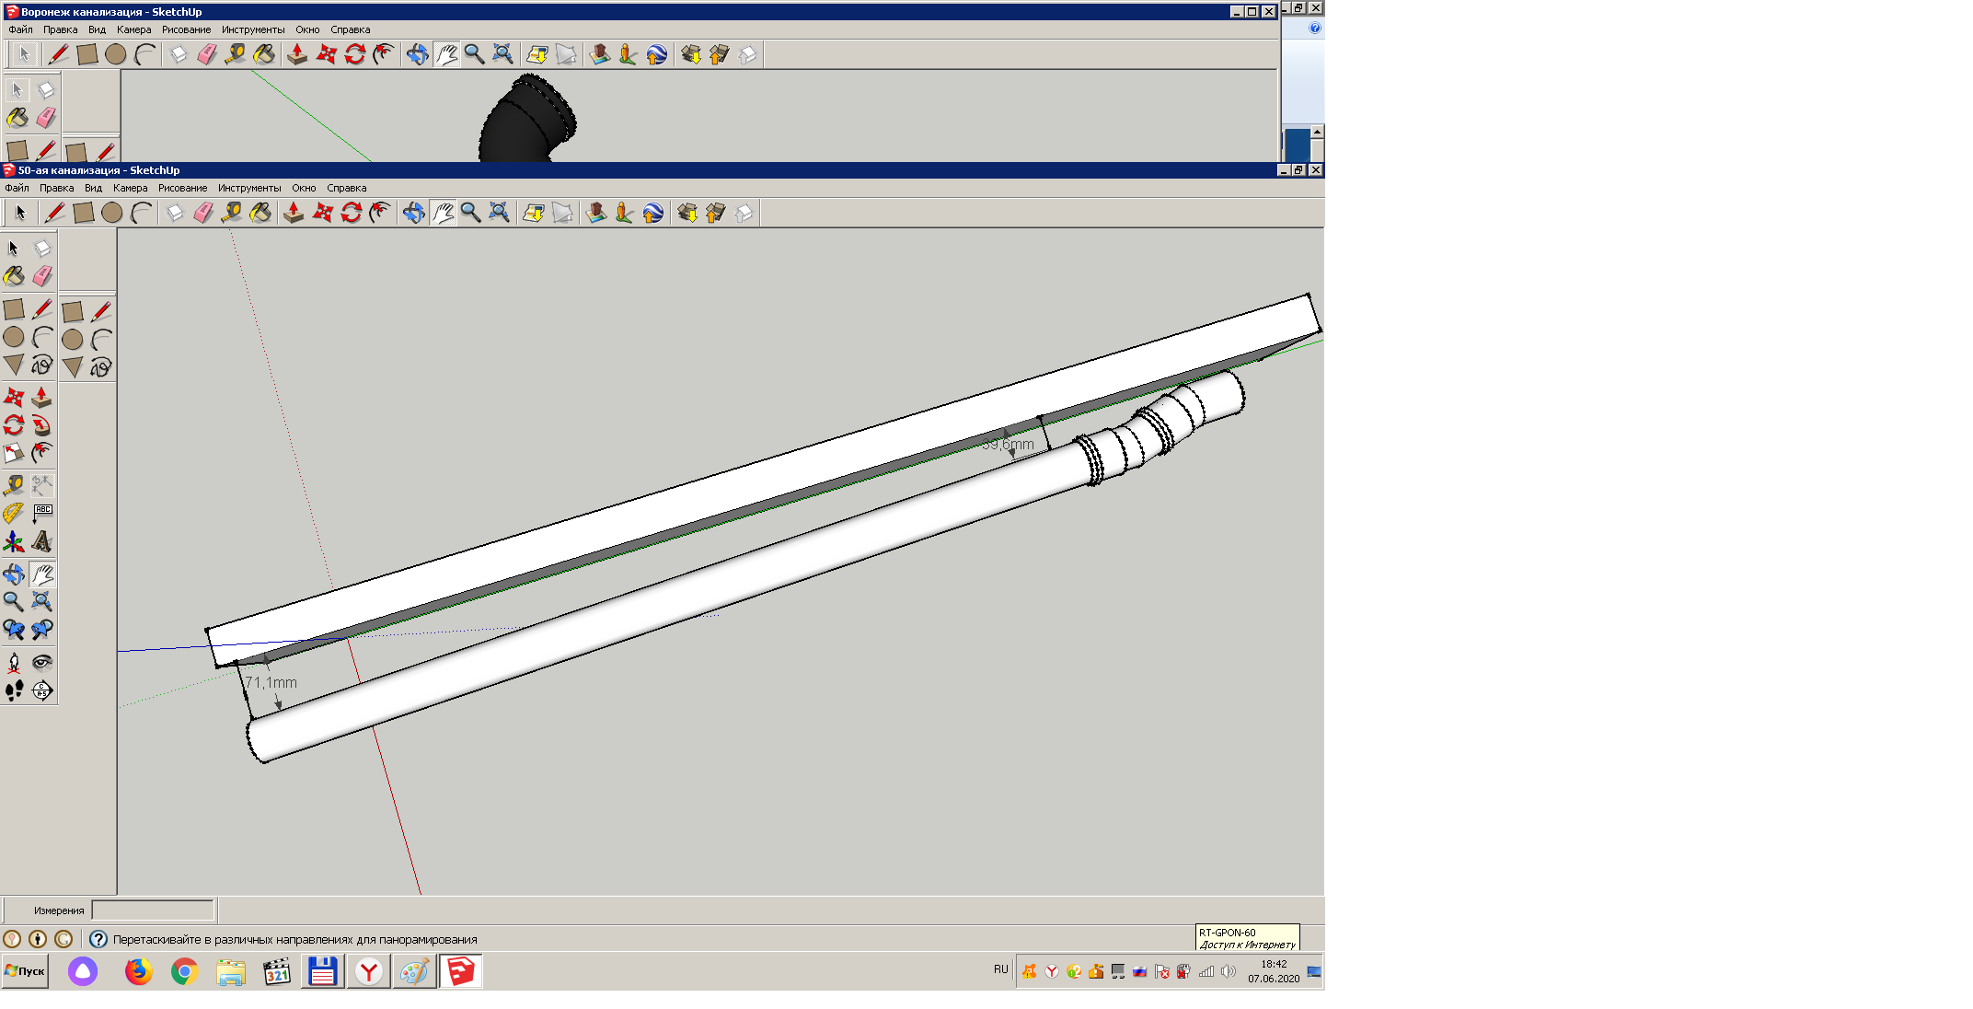The width and height of the screenshot is (1973, 1009).
Task: Select the Follow Me tool in the left palette
Action: [x=41, y=425]
